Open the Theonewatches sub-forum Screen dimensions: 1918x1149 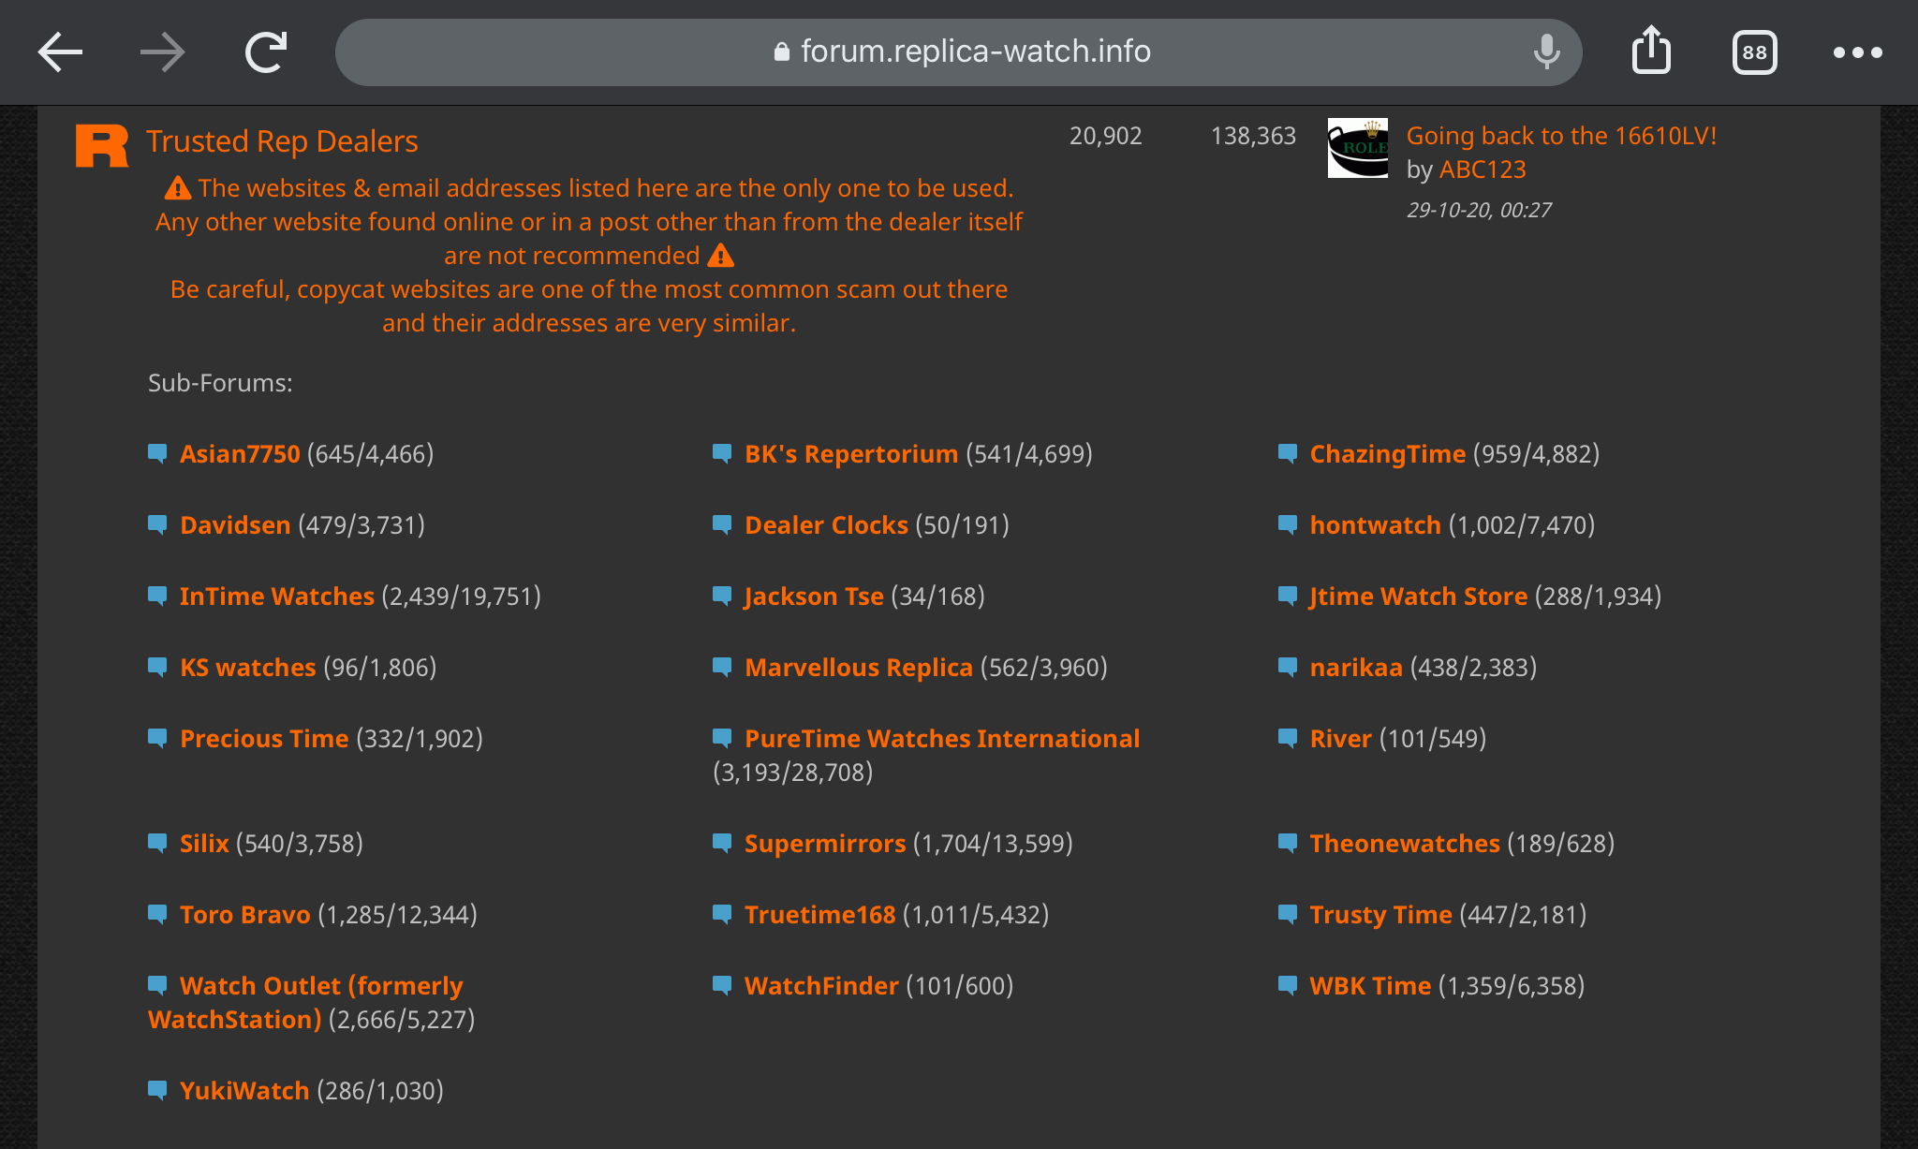tap(1405, 843)
